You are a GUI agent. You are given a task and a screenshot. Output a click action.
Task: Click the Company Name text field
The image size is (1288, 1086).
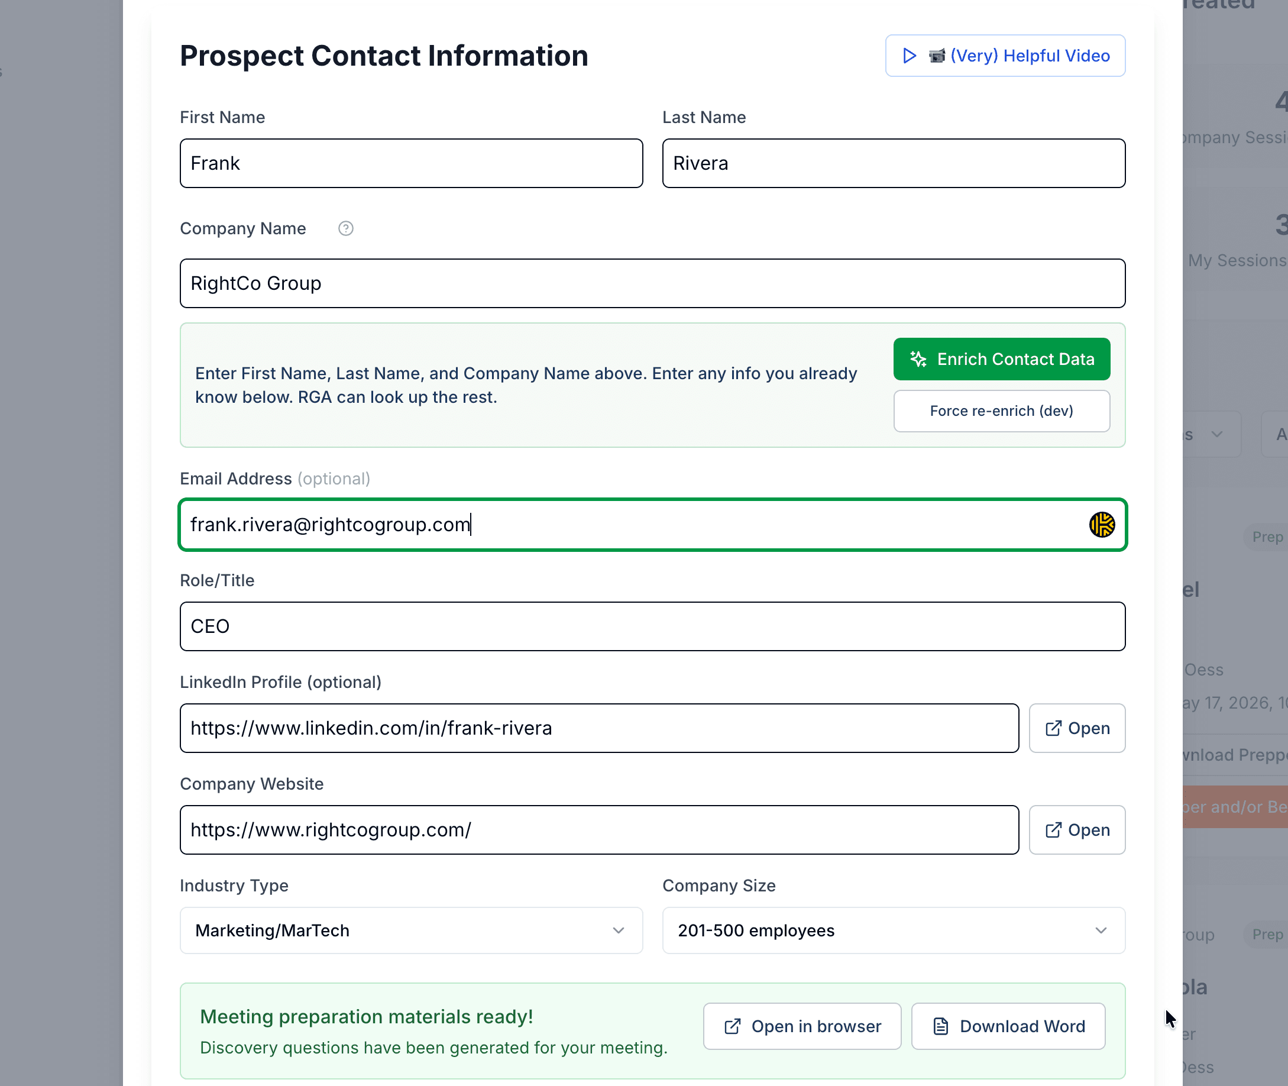pyautogui.click(x=652, y=283)
